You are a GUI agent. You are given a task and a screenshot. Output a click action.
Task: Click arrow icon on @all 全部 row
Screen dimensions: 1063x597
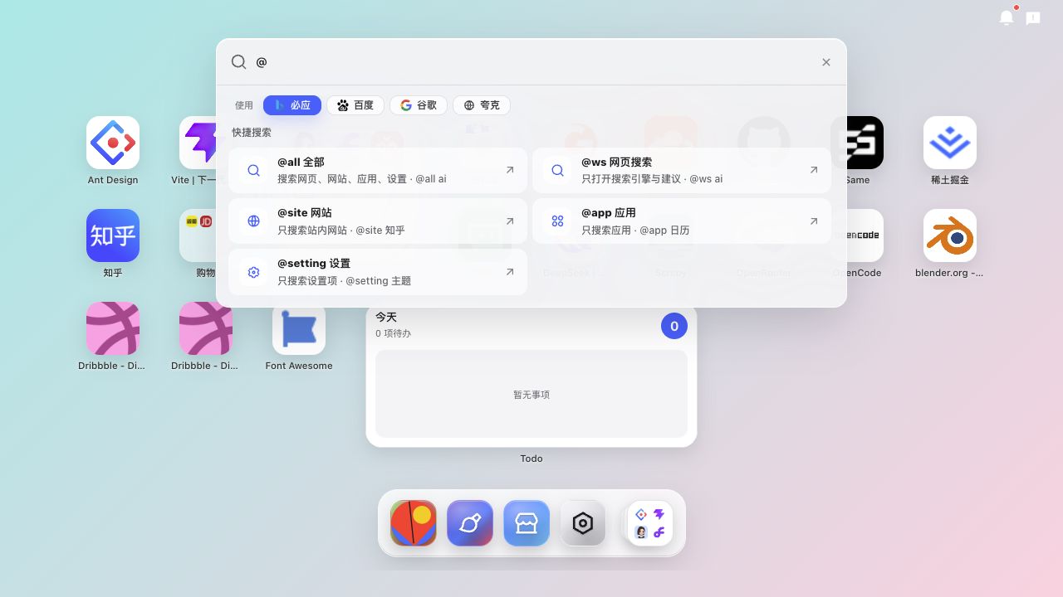pos(510,170)
